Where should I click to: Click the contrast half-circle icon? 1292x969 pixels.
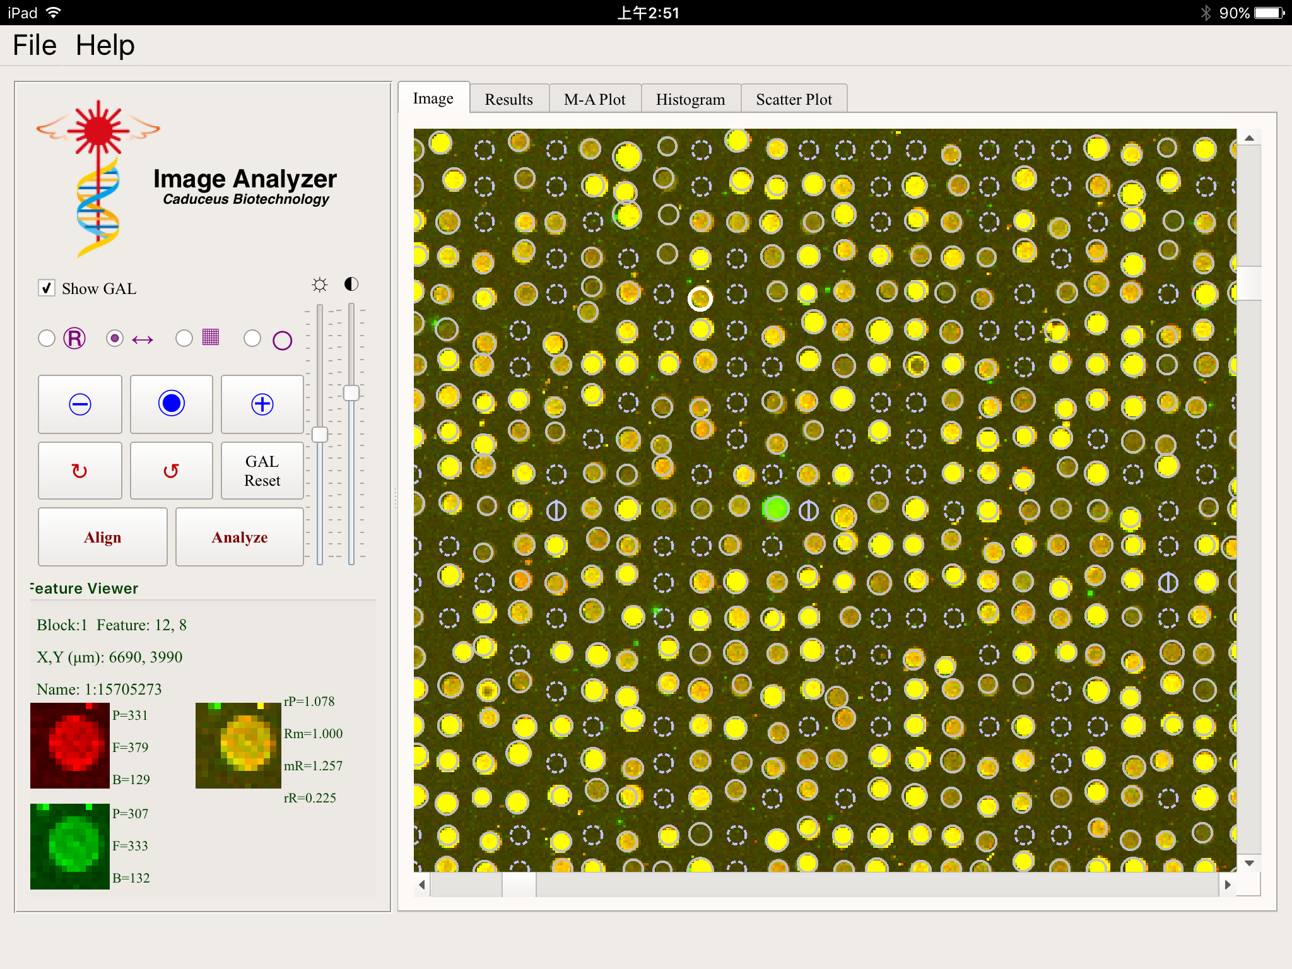[351, 284]
